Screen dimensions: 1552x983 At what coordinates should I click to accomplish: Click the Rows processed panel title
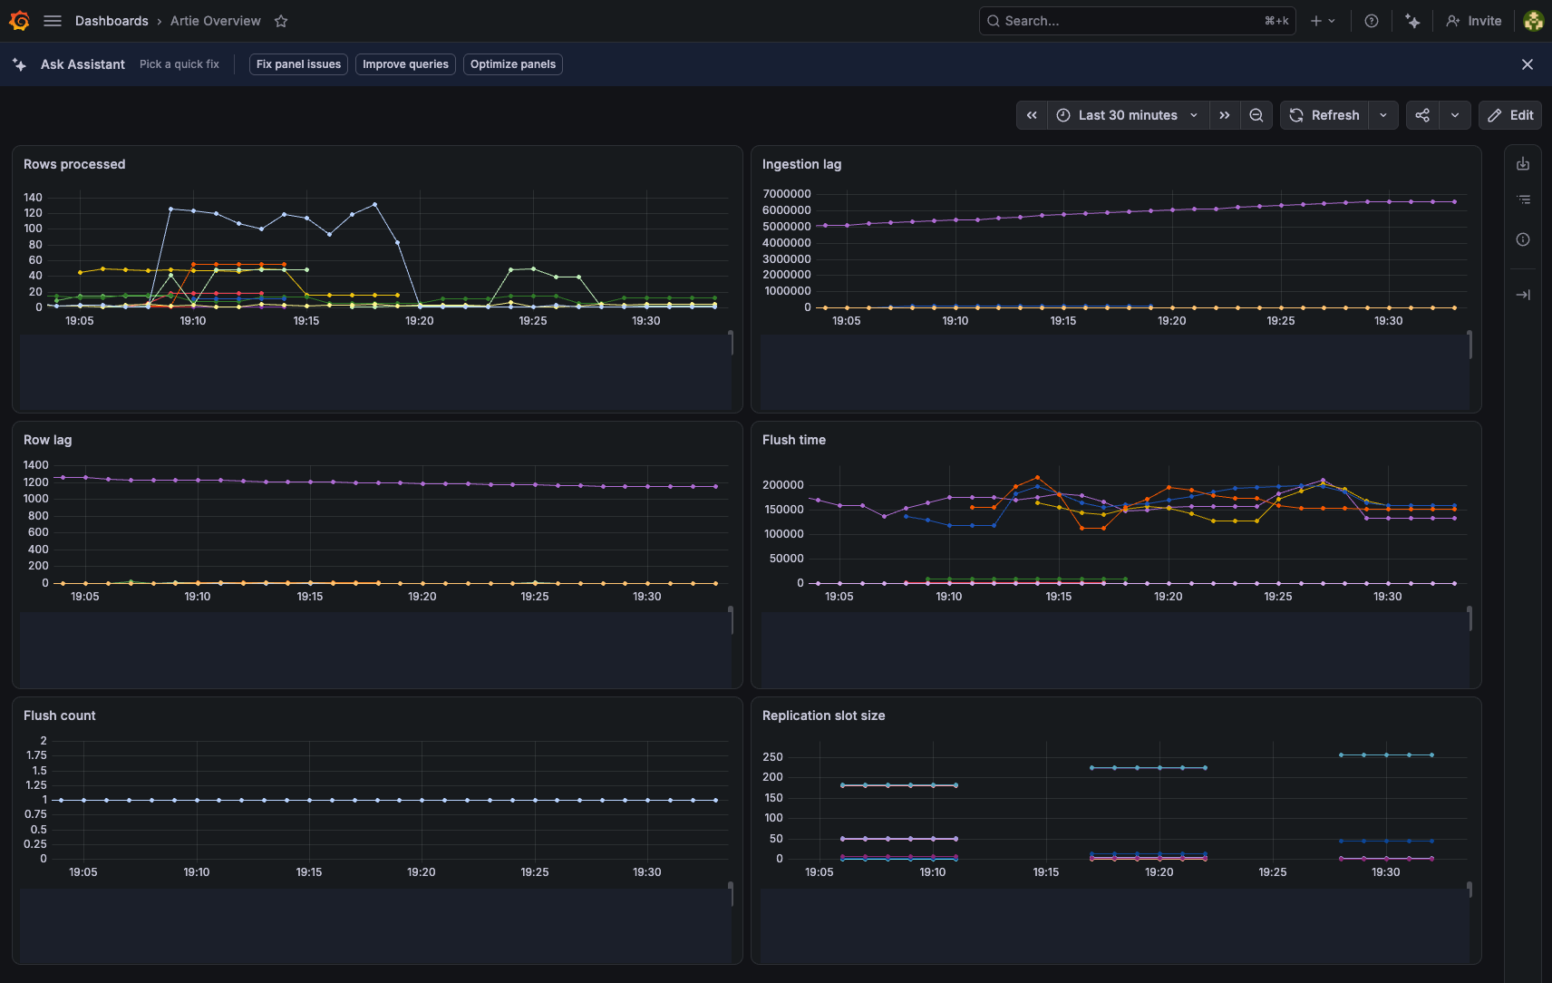74,164
